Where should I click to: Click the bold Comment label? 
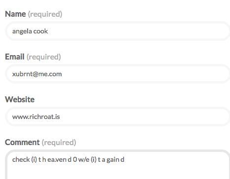click(x=22, y=142)
